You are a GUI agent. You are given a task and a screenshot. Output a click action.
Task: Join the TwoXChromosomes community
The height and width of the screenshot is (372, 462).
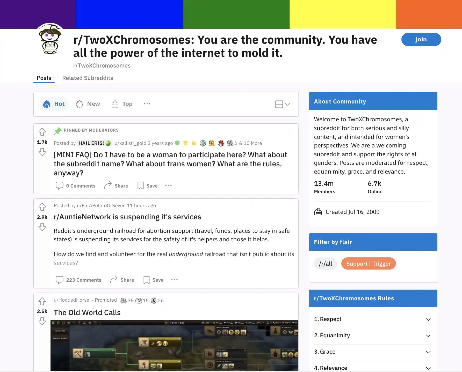coord(421,39)
